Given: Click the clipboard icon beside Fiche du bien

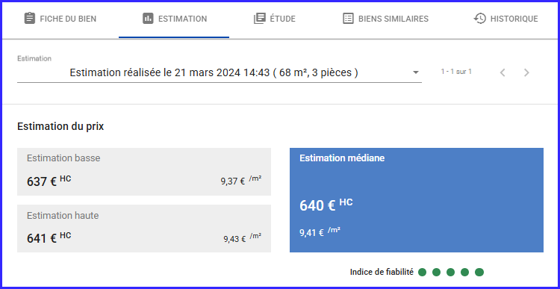Looking at the screenshot, I should click(x=30, y=19).
